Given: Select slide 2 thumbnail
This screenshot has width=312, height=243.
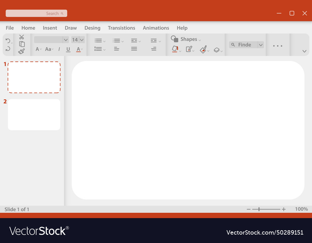Looking at the screenshot, I should click(x=34, y=115).
